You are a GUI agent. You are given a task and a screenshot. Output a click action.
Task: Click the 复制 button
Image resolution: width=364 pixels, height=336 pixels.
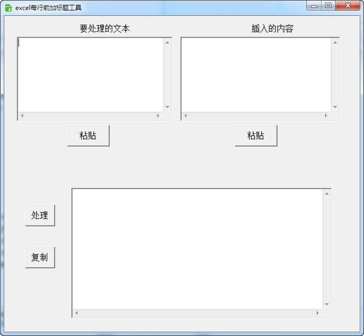pyautogui.click(x=40, y=258)
